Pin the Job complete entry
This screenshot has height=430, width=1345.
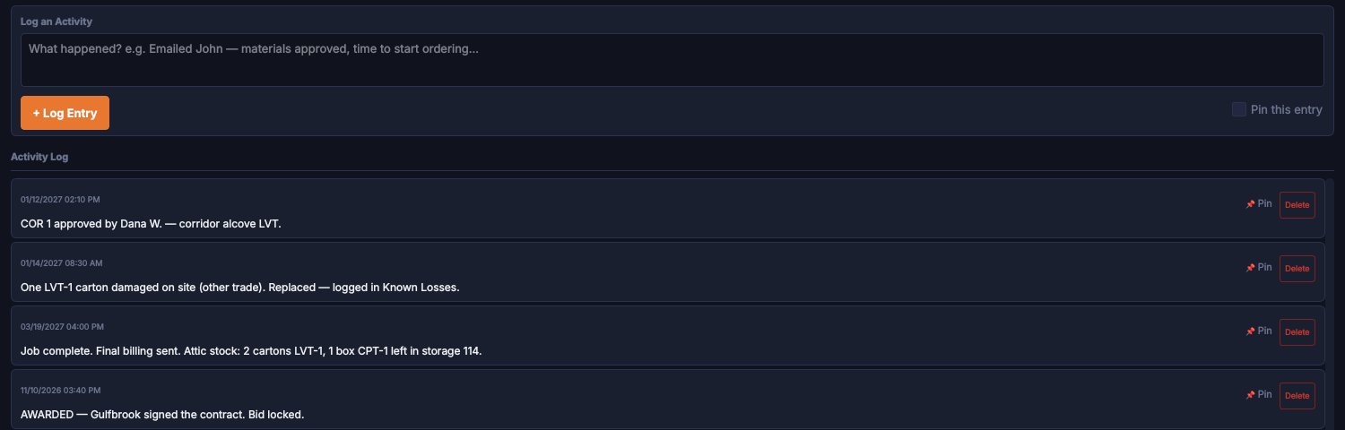point(1259,331)
